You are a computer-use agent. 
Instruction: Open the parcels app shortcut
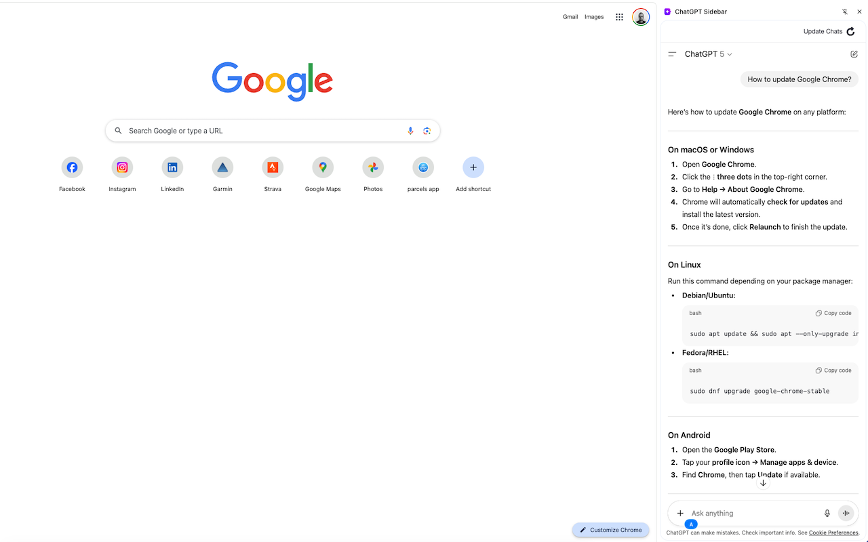point(423,167)
